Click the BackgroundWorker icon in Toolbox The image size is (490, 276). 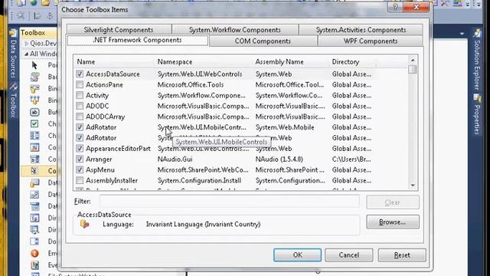(x=34, y=77)
